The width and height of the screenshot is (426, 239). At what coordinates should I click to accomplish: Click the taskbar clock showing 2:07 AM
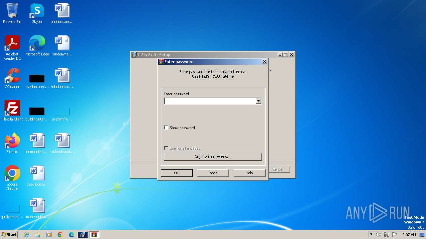pyautogui.click(x=409, y=235)
